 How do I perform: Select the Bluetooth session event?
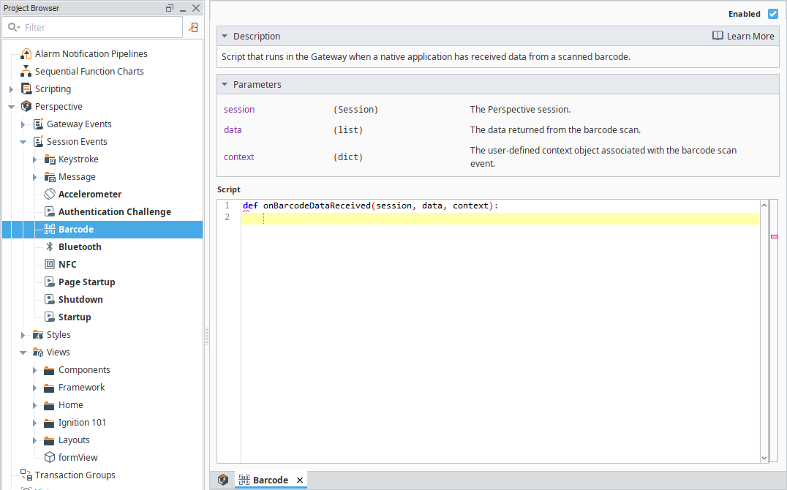point(80,247)
